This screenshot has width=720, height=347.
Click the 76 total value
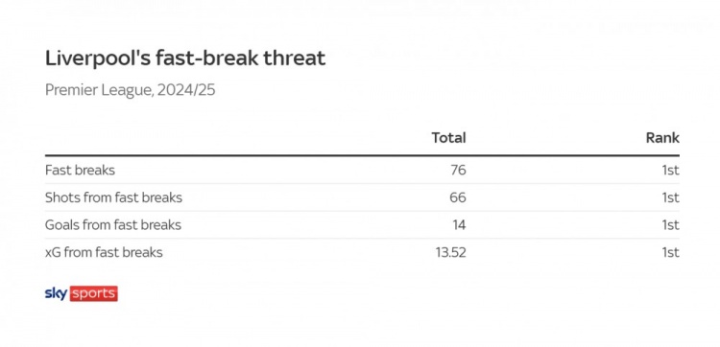click(458, 170)
